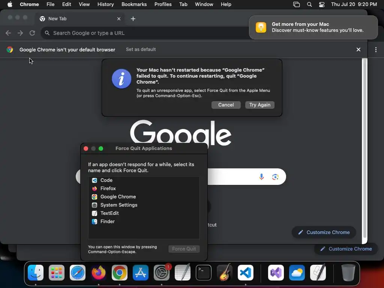This screenshot has height=288, width=384.
Task: Open Script Editor icon in the Dock
Action: (318, 273)
